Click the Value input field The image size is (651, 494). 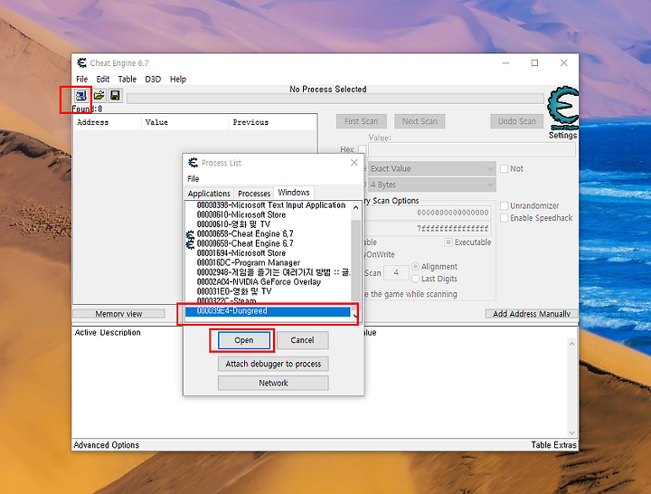pyautogui.click(x=472, y=149)
